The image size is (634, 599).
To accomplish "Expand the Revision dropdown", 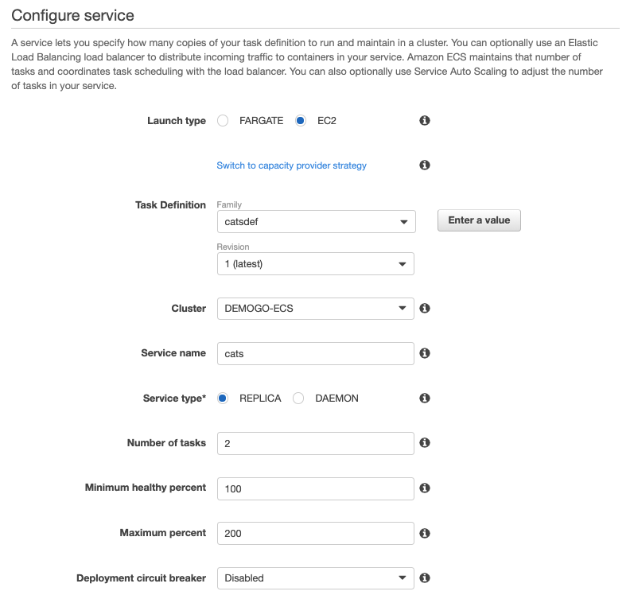I will [x=315, y=264].
